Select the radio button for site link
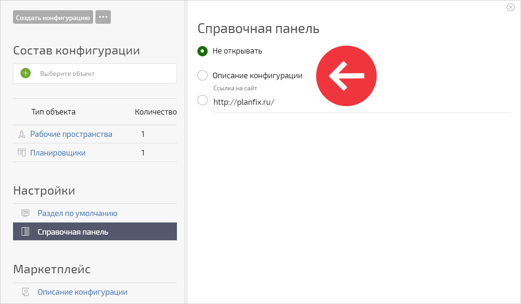 point(203,100)
